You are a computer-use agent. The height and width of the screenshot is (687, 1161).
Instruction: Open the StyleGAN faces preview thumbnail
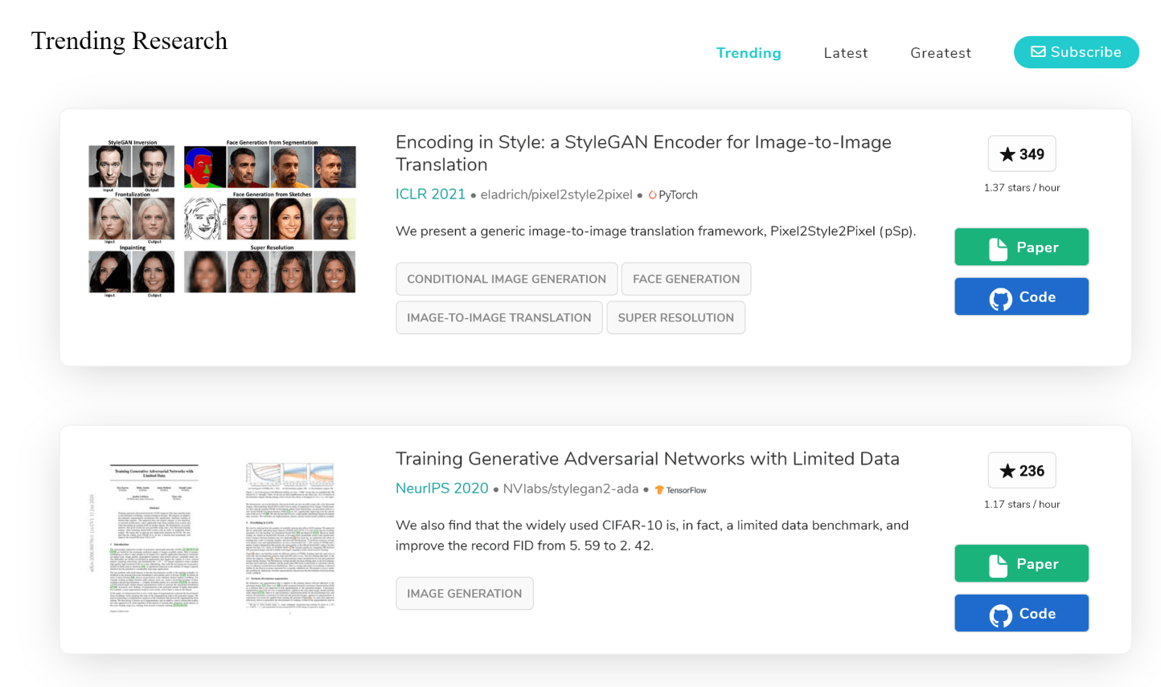[222, 219]
